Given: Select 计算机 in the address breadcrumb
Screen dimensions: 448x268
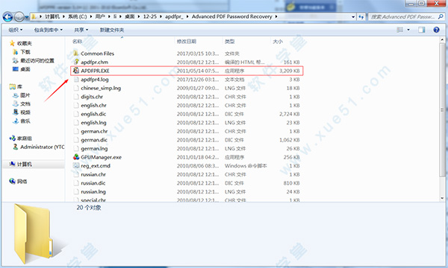Looking at the screenshot, I should coord(52,16).
